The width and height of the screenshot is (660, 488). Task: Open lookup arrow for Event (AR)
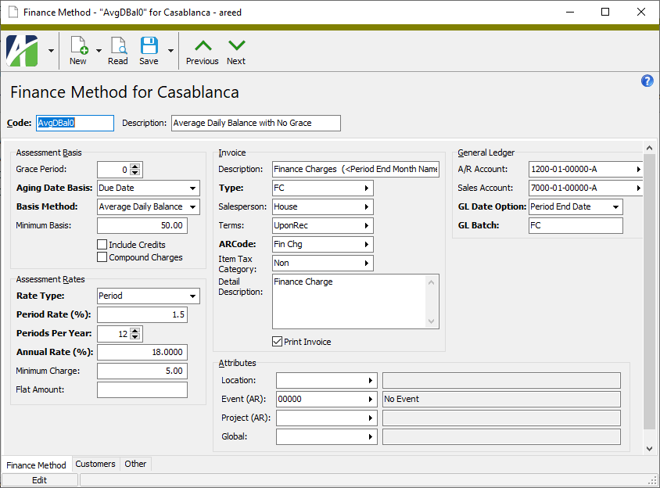click(371, 399)
